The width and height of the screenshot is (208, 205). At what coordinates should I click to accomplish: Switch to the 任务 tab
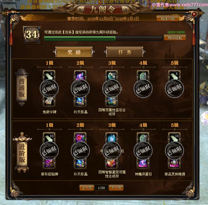click(125, 52)
